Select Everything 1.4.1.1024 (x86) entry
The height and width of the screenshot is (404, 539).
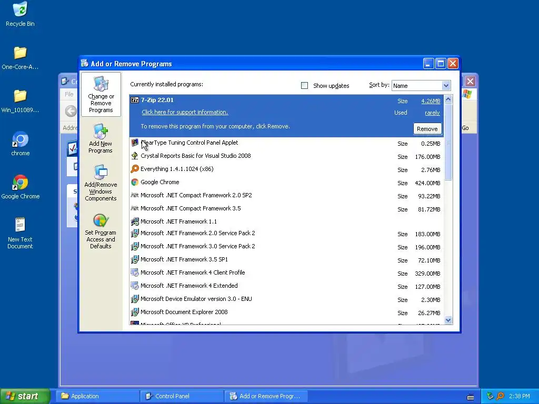point(287,169)
